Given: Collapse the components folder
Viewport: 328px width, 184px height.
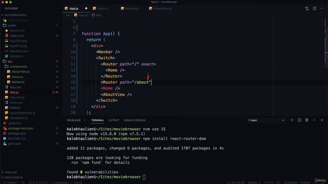Looking at the screenshot, I should pyautogui.click(x=18, y=66).
